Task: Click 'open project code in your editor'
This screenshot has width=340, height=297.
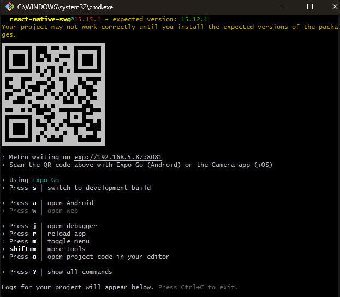Action: [x=108, y=257]
